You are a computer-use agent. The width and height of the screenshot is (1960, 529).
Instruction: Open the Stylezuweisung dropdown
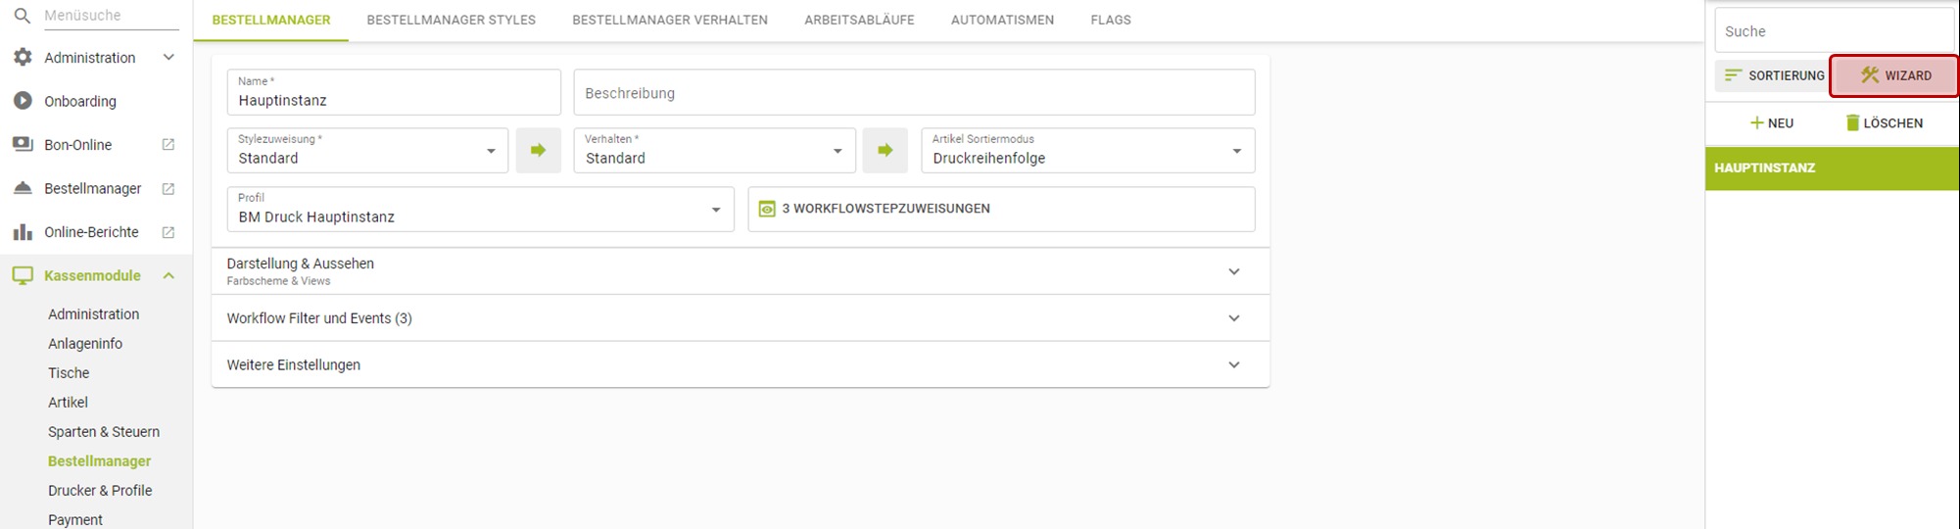click(x=367, y=151)
